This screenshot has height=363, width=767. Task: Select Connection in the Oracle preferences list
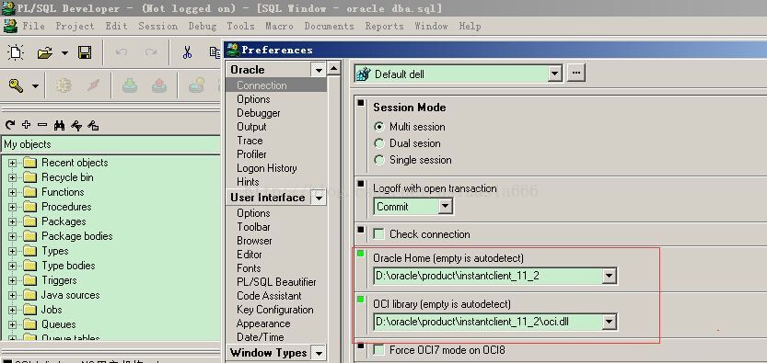click(x=276, y=85)
